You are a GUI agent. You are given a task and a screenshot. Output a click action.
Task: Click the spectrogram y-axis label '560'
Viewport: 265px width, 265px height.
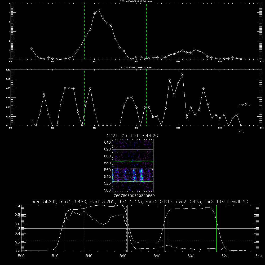(108, 170)
